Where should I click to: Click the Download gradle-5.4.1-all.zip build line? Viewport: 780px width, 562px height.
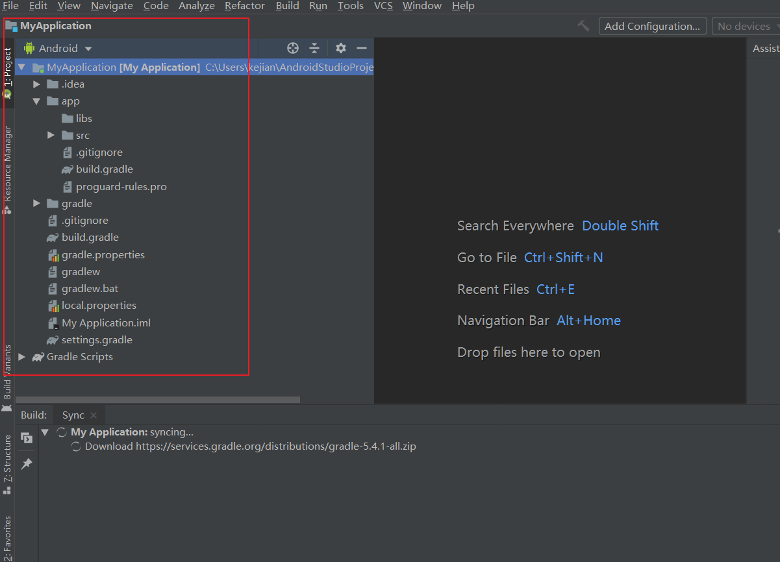click(x=250, y=446)
